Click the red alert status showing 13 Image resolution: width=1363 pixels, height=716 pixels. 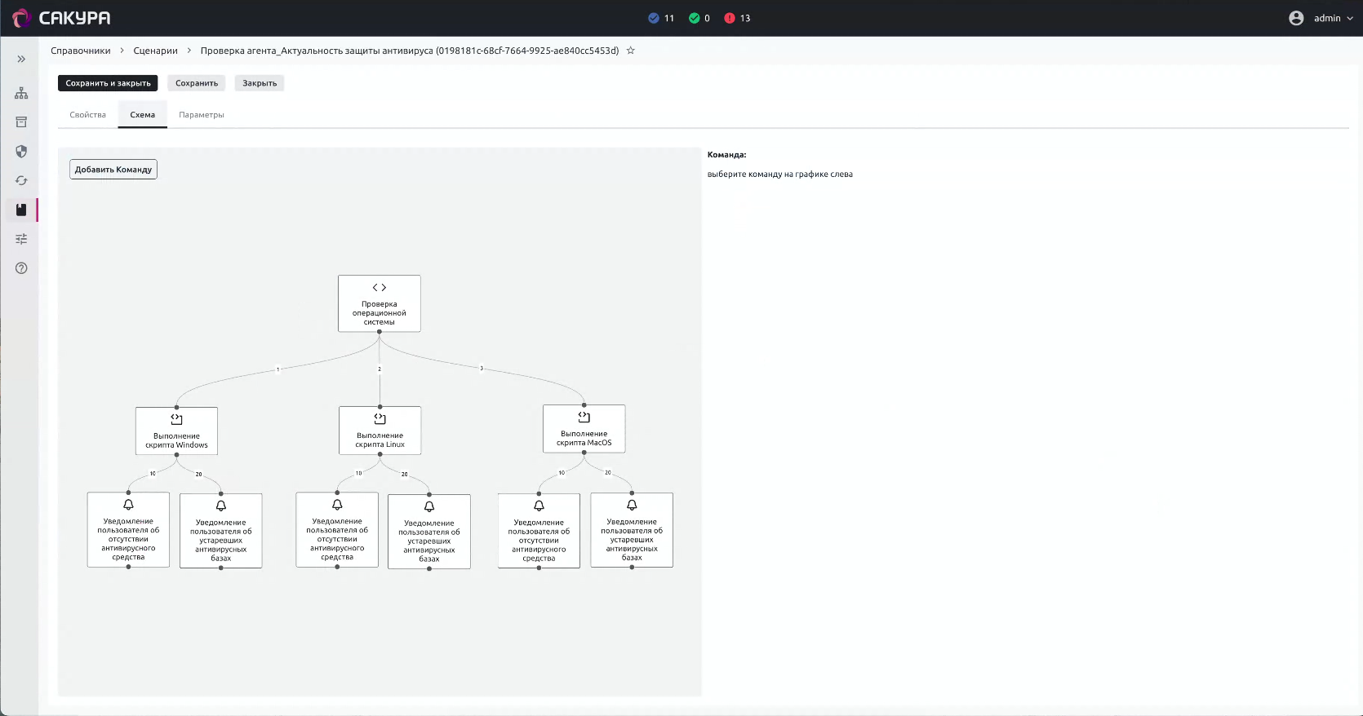(x=737, y=18)
